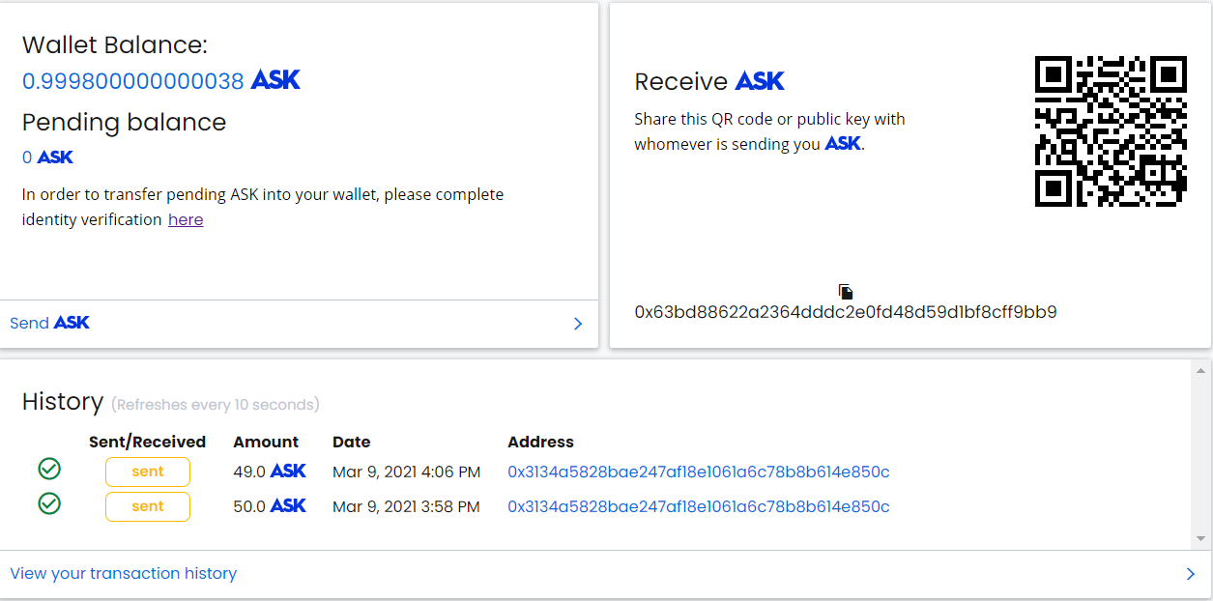Click the QR code image

[x=1111, y=130]
